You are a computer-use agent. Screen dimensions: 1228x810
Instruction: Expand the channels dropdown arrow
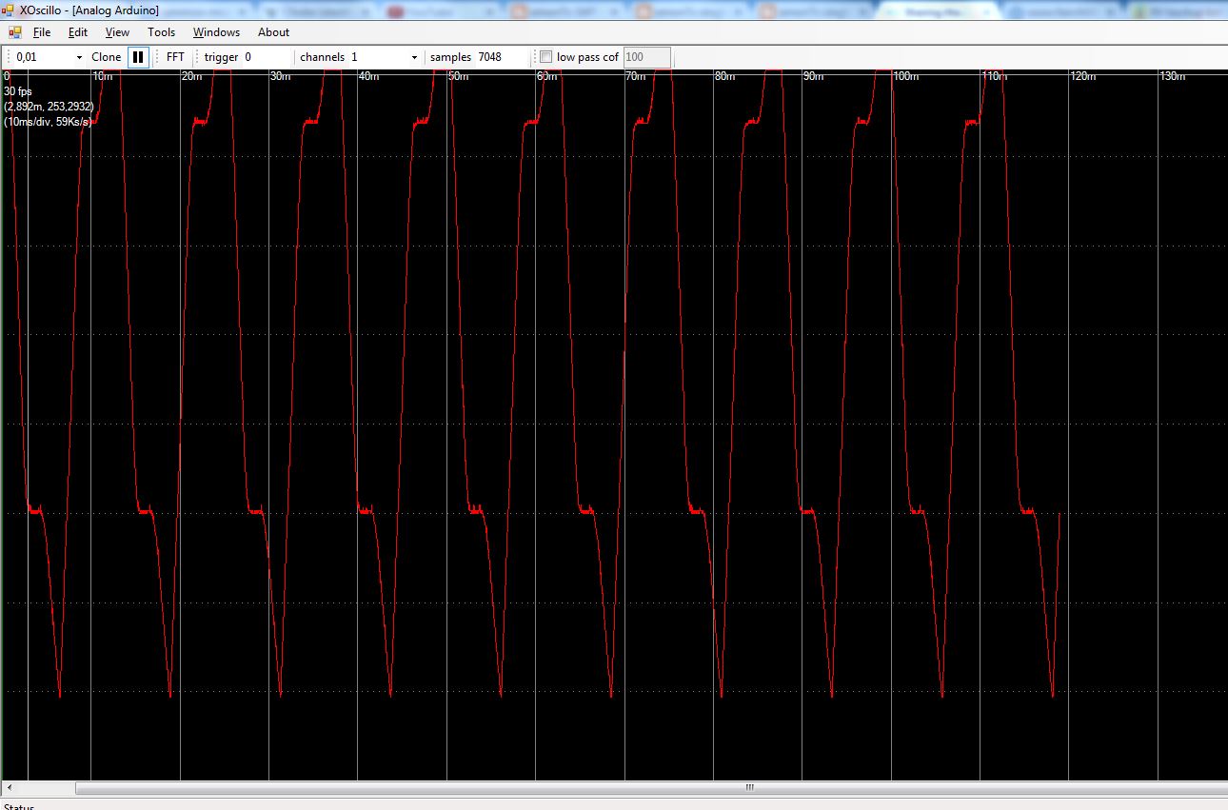(414, 58)
